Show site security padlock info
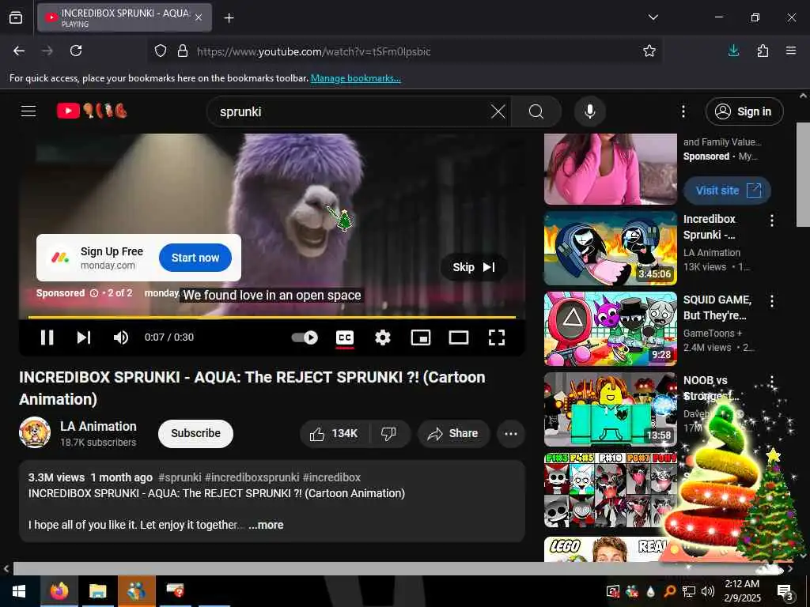This screenshot has height=607, width=810. click(x=183, y=51)
